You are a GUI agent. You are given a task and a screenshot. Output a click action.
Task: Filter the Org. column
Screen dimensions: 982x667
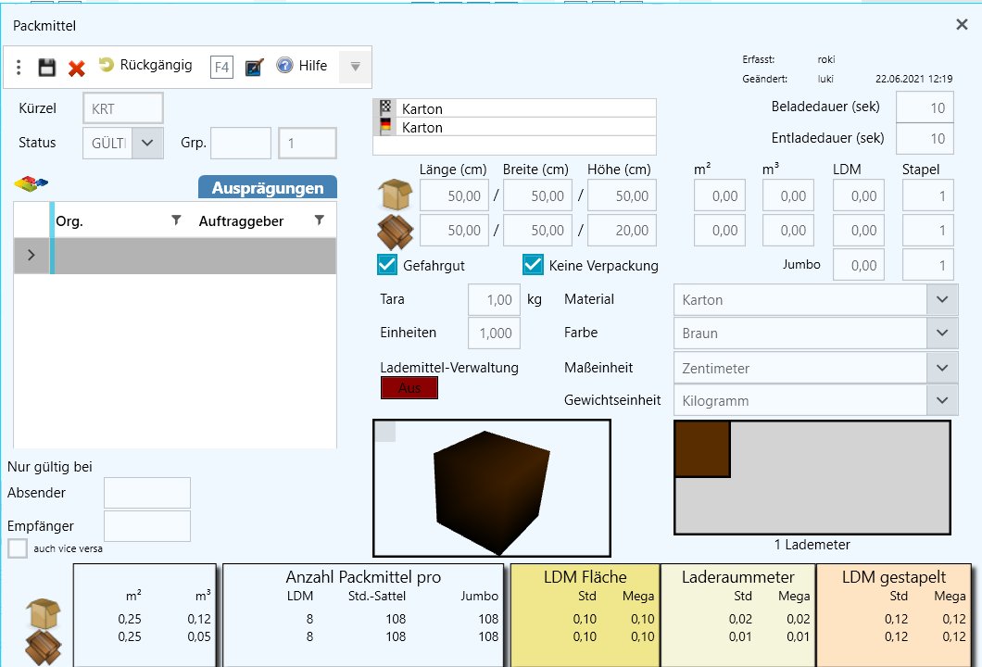176,220
